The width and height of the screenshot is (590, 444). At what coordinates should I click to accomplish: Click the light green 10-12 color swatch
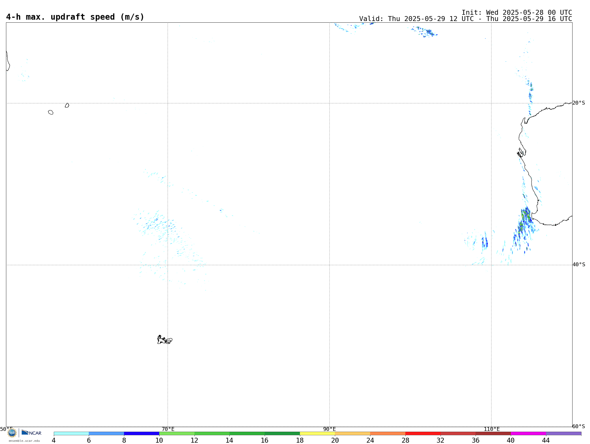177,434
